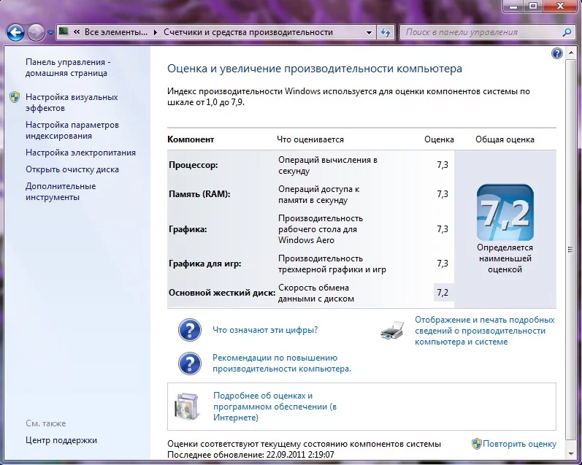Click the software box icon beside 'Подробнее об оценках'
Screen dimensions: 582x465
point(186,406)
